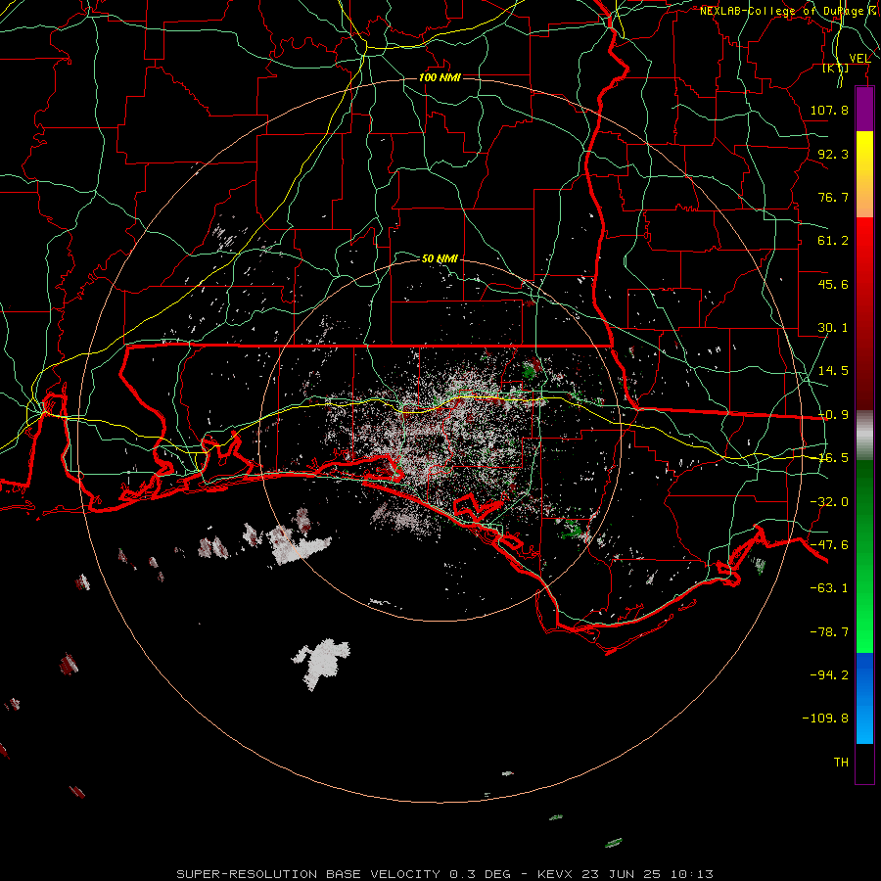The height and width of the screenshot is (881, 881).
Task: Click the 107.8 velocity scale value
Action: tap(829, 110)
